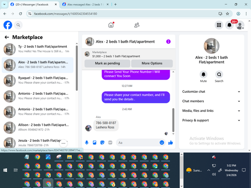Click the back arrow beside Marketplace
Viewport: 251px width, 188px height.
click(7, 37)
